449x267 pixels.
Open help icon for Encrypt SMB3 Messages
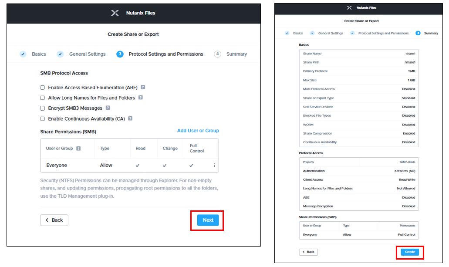[108, 108]
